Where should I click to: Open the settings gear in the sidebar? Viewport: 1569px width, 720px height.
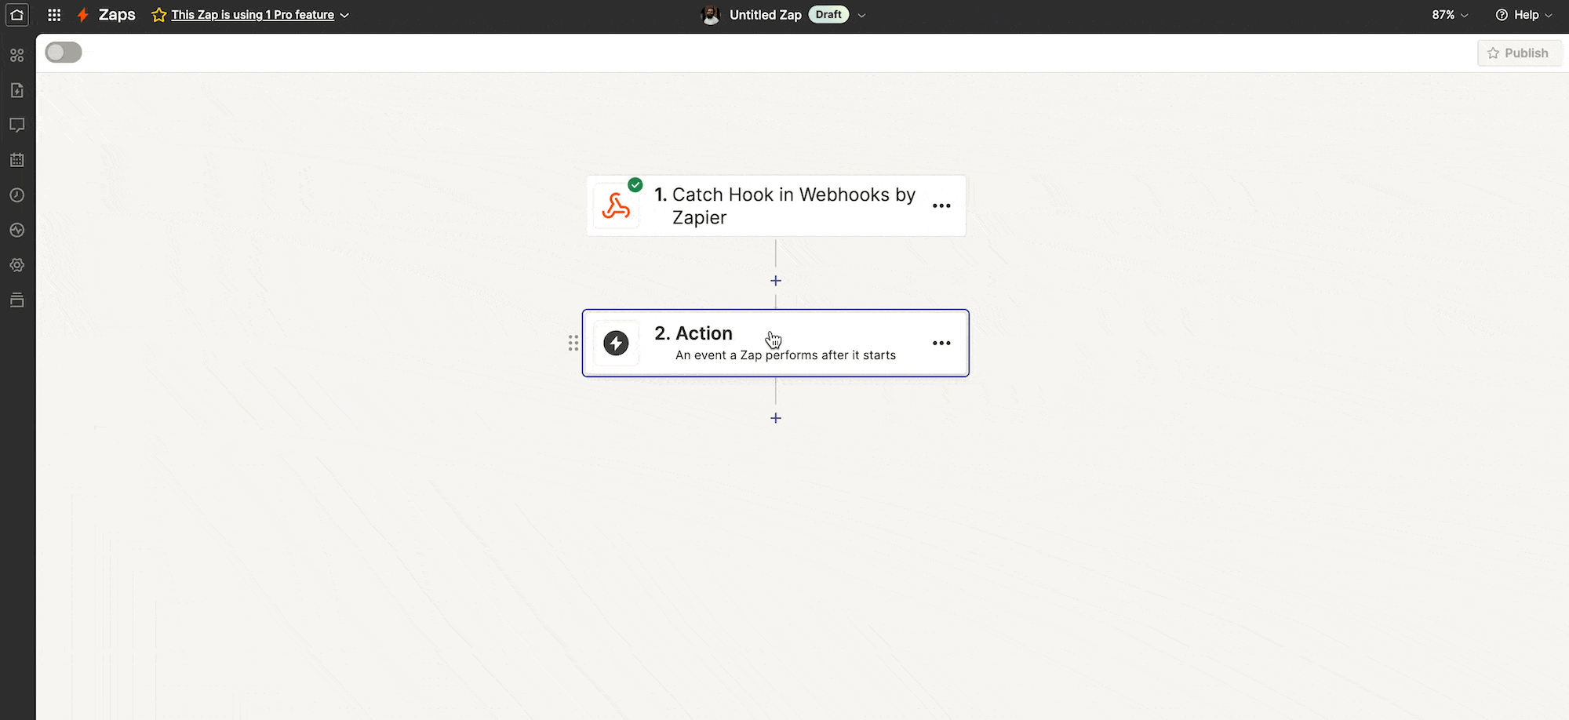point(16,265)
